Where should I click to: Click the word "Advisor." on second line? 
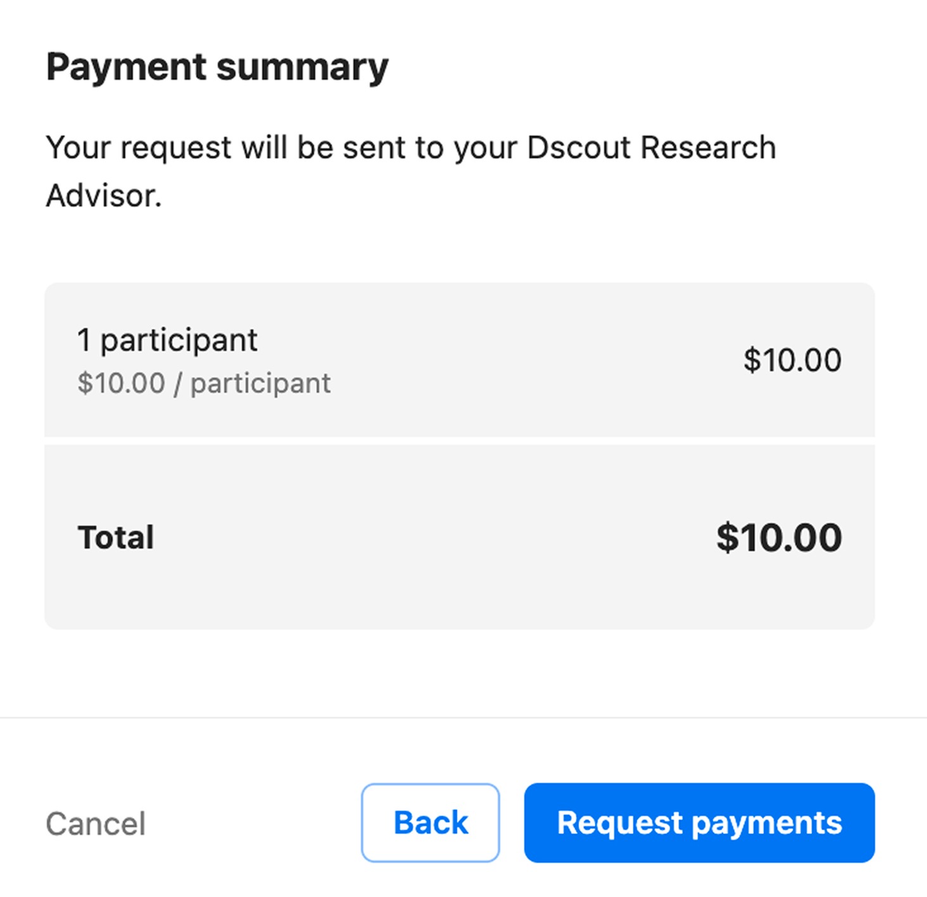[x=104, y=196]
